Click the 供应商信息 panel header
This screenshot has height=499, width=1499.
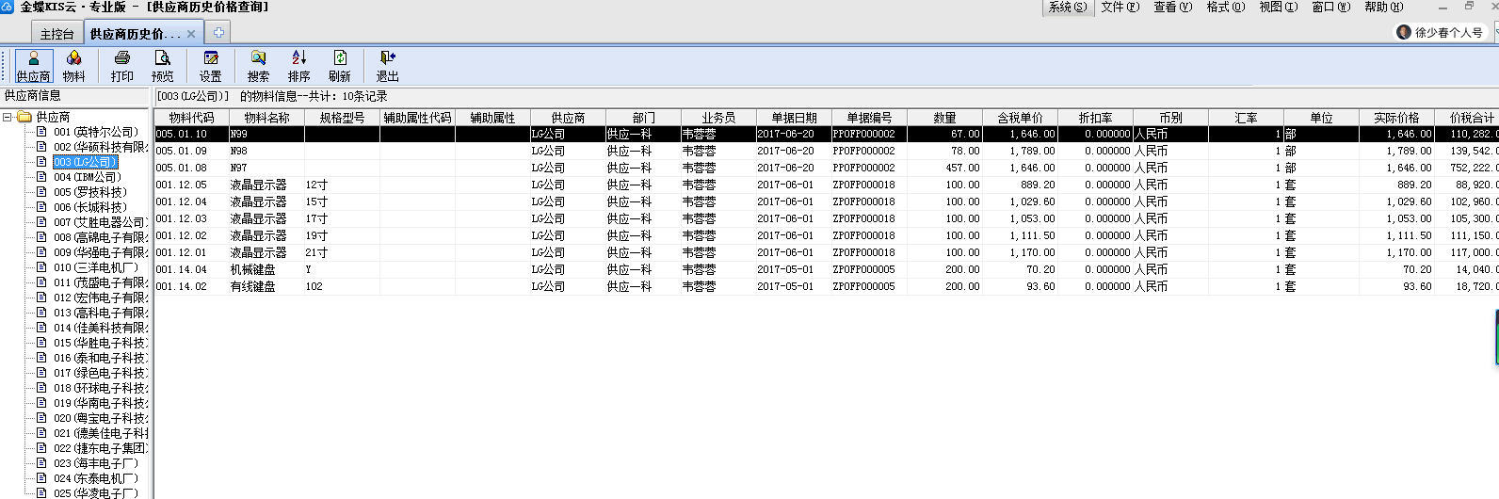pos(75,96)
